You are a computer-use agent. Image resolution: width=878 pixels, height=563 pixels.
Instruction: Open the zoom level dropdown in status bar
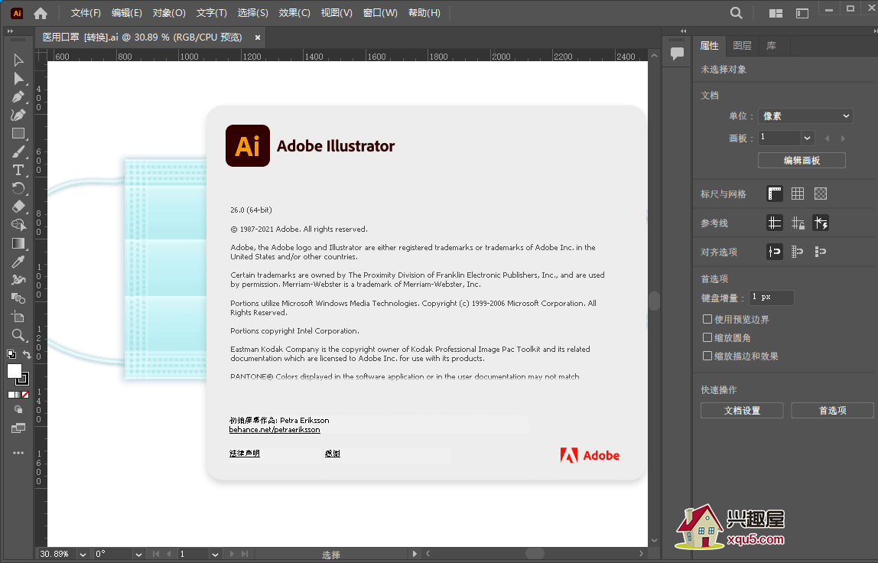click(x=83, y=554)
